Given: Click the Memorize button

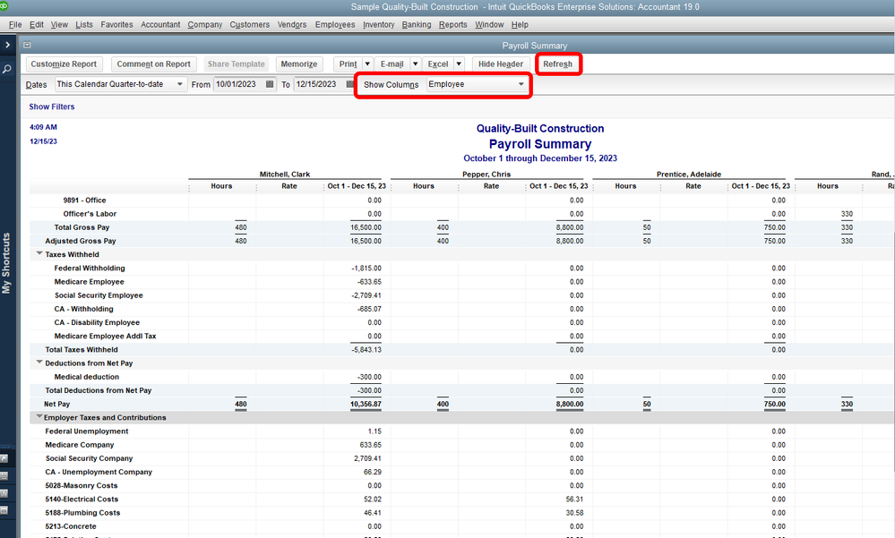Looking at the screenshot, I should pyautogui.click(x=299, y=64).
